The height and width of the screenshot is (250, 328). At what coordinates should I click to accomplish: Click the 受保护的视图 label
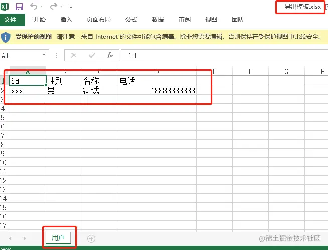[x=34, y=37]
